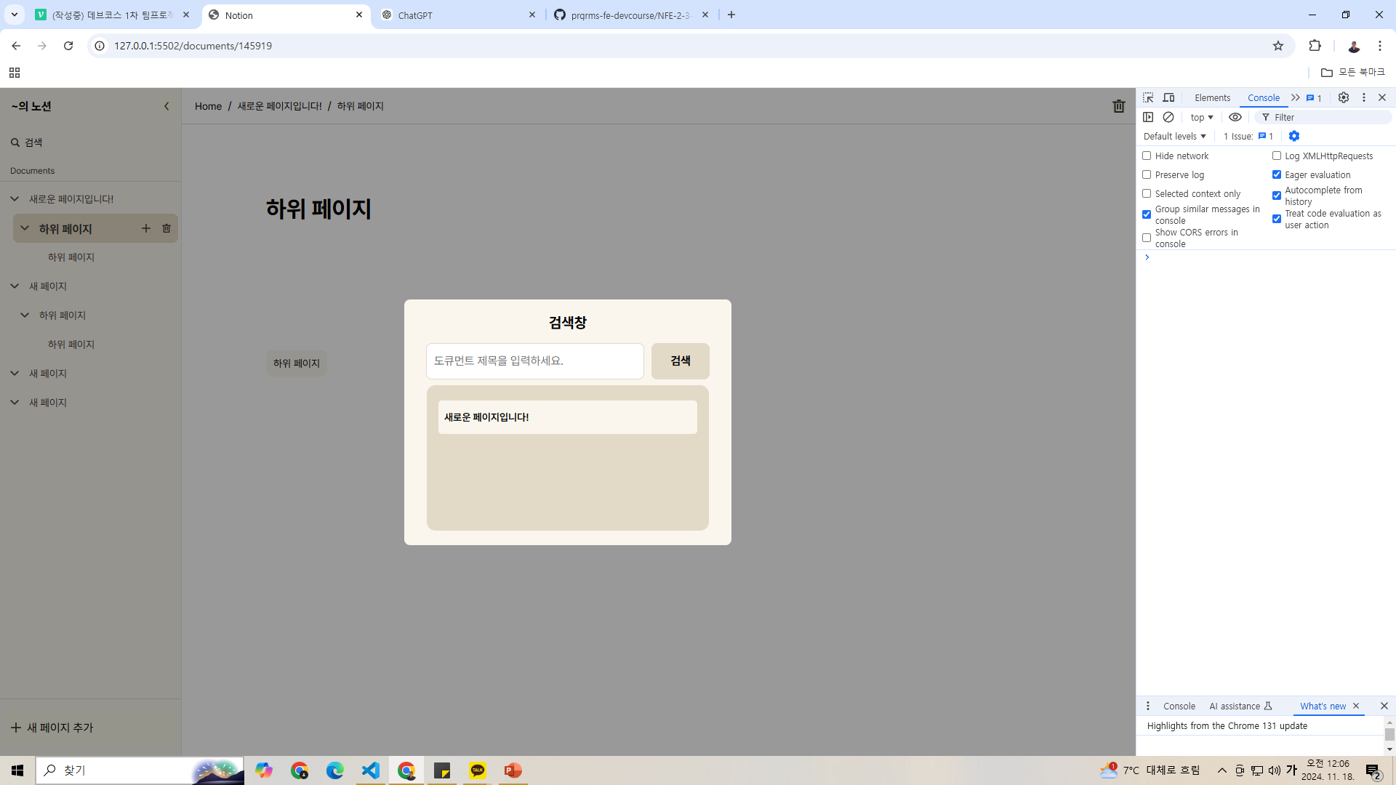Switch to the Elements tab
Viewport: 1396px width, 785px height.
[1212, 97]
